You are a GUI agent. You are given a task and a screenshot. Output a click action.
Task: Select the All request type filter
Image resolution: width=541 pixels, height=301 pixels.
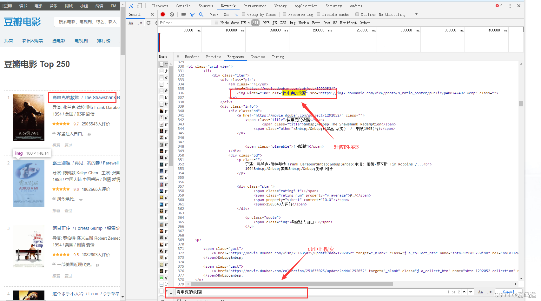point(255,23)
